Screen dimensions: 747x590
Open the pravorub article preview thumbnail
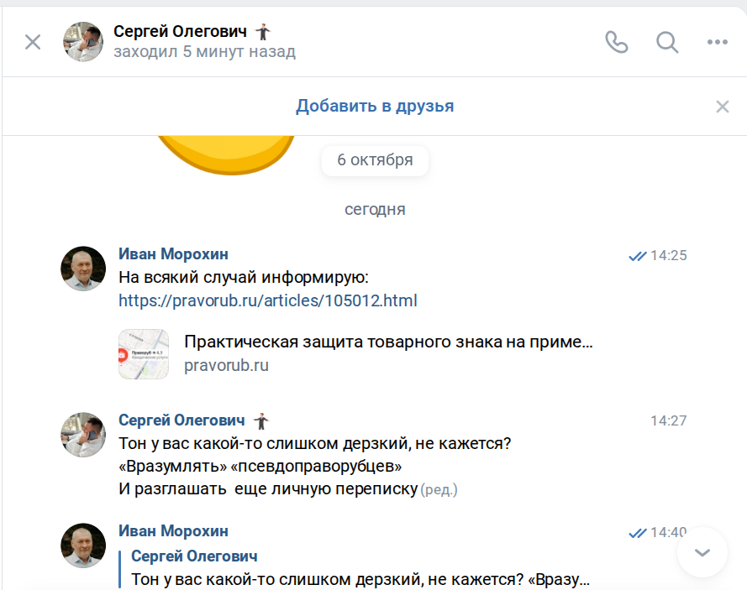(x=144, y=354)
